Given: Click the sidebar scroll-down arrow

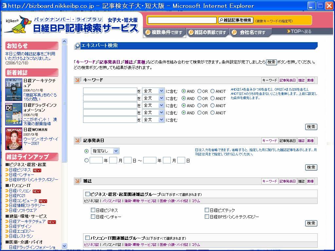Looking at the screenshot, I should [x=64, y=246].
